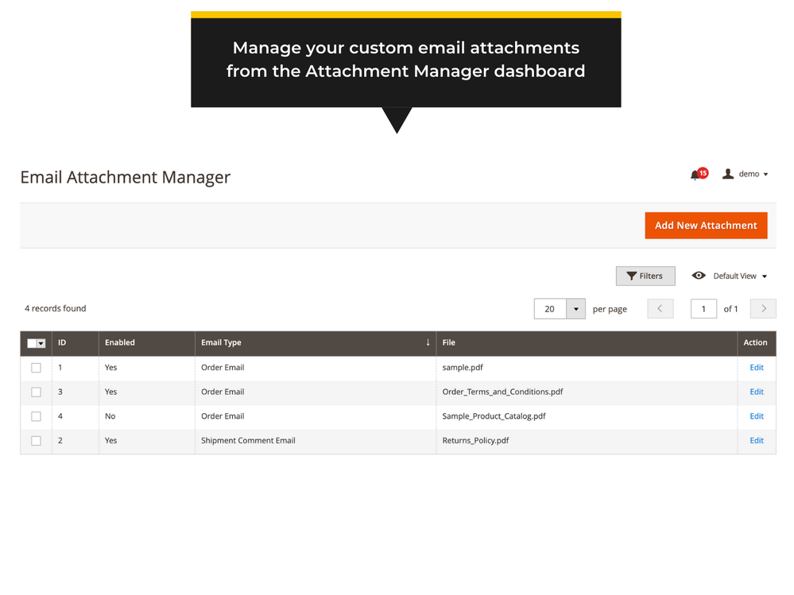Viewport: 794px width, 595px height.
Task: Open the Filters funnel button
Action: 645,276
